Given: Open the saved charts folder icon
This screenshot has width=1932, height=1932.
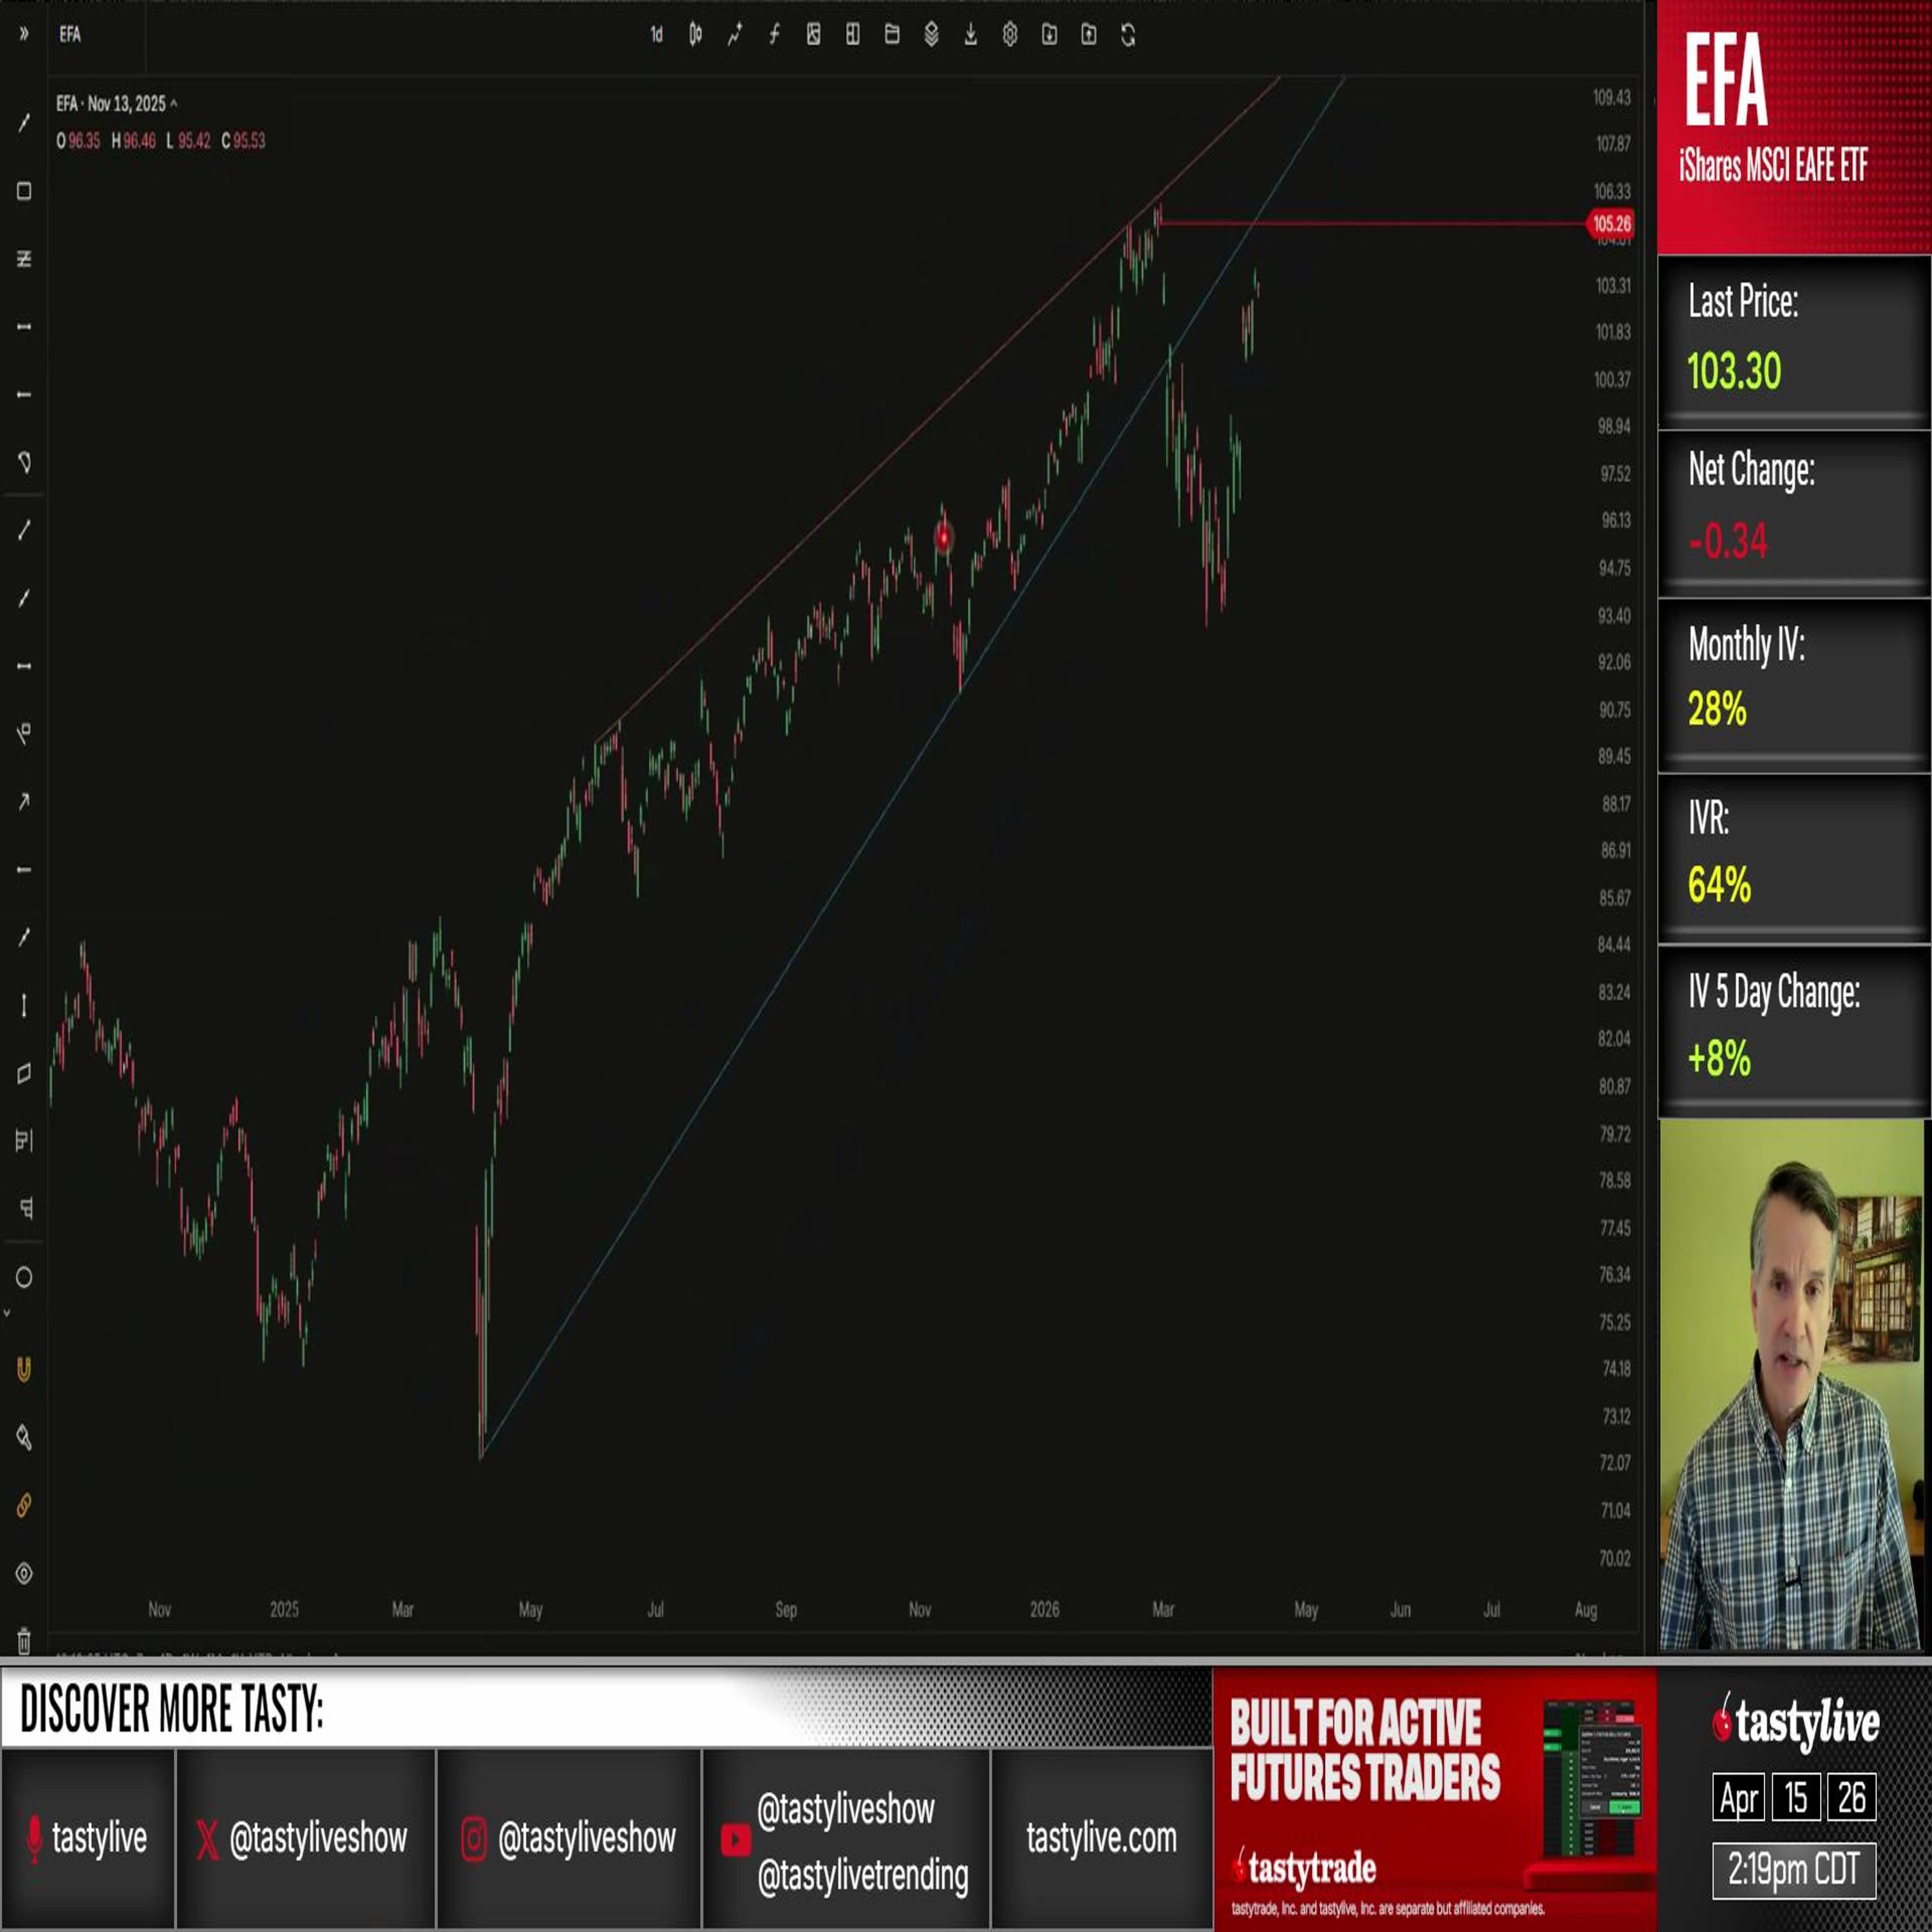Looking at the screenshot, I should [892, 35].
